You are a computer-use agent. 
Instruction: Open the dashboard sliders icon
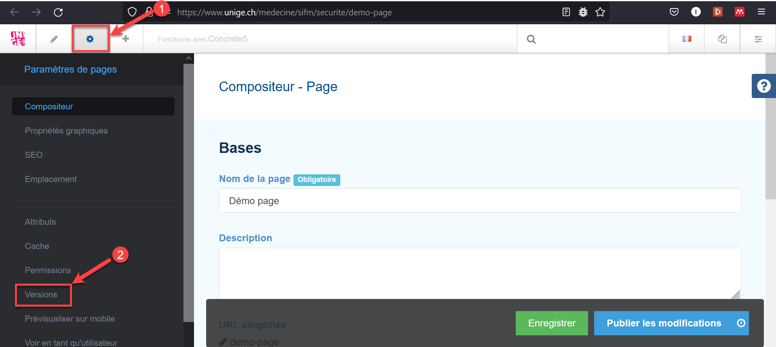[758, 39]
